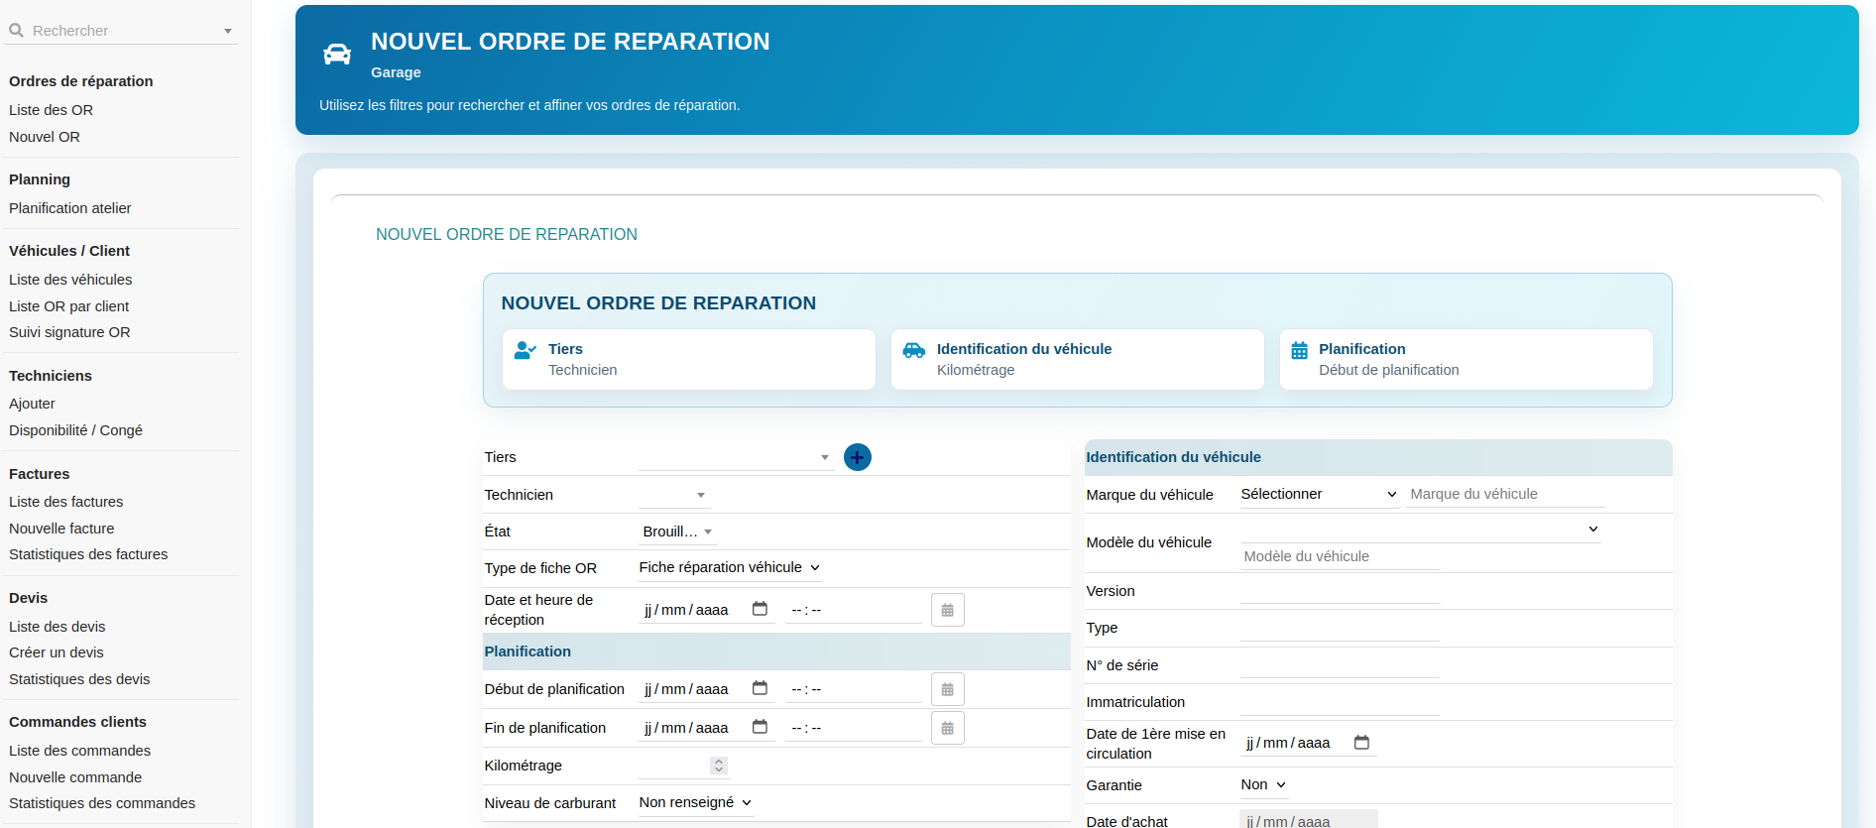Screen dimensions: 1876x828
Task: Click the search magnifier icon in sidebar
Action: point(17,31)
